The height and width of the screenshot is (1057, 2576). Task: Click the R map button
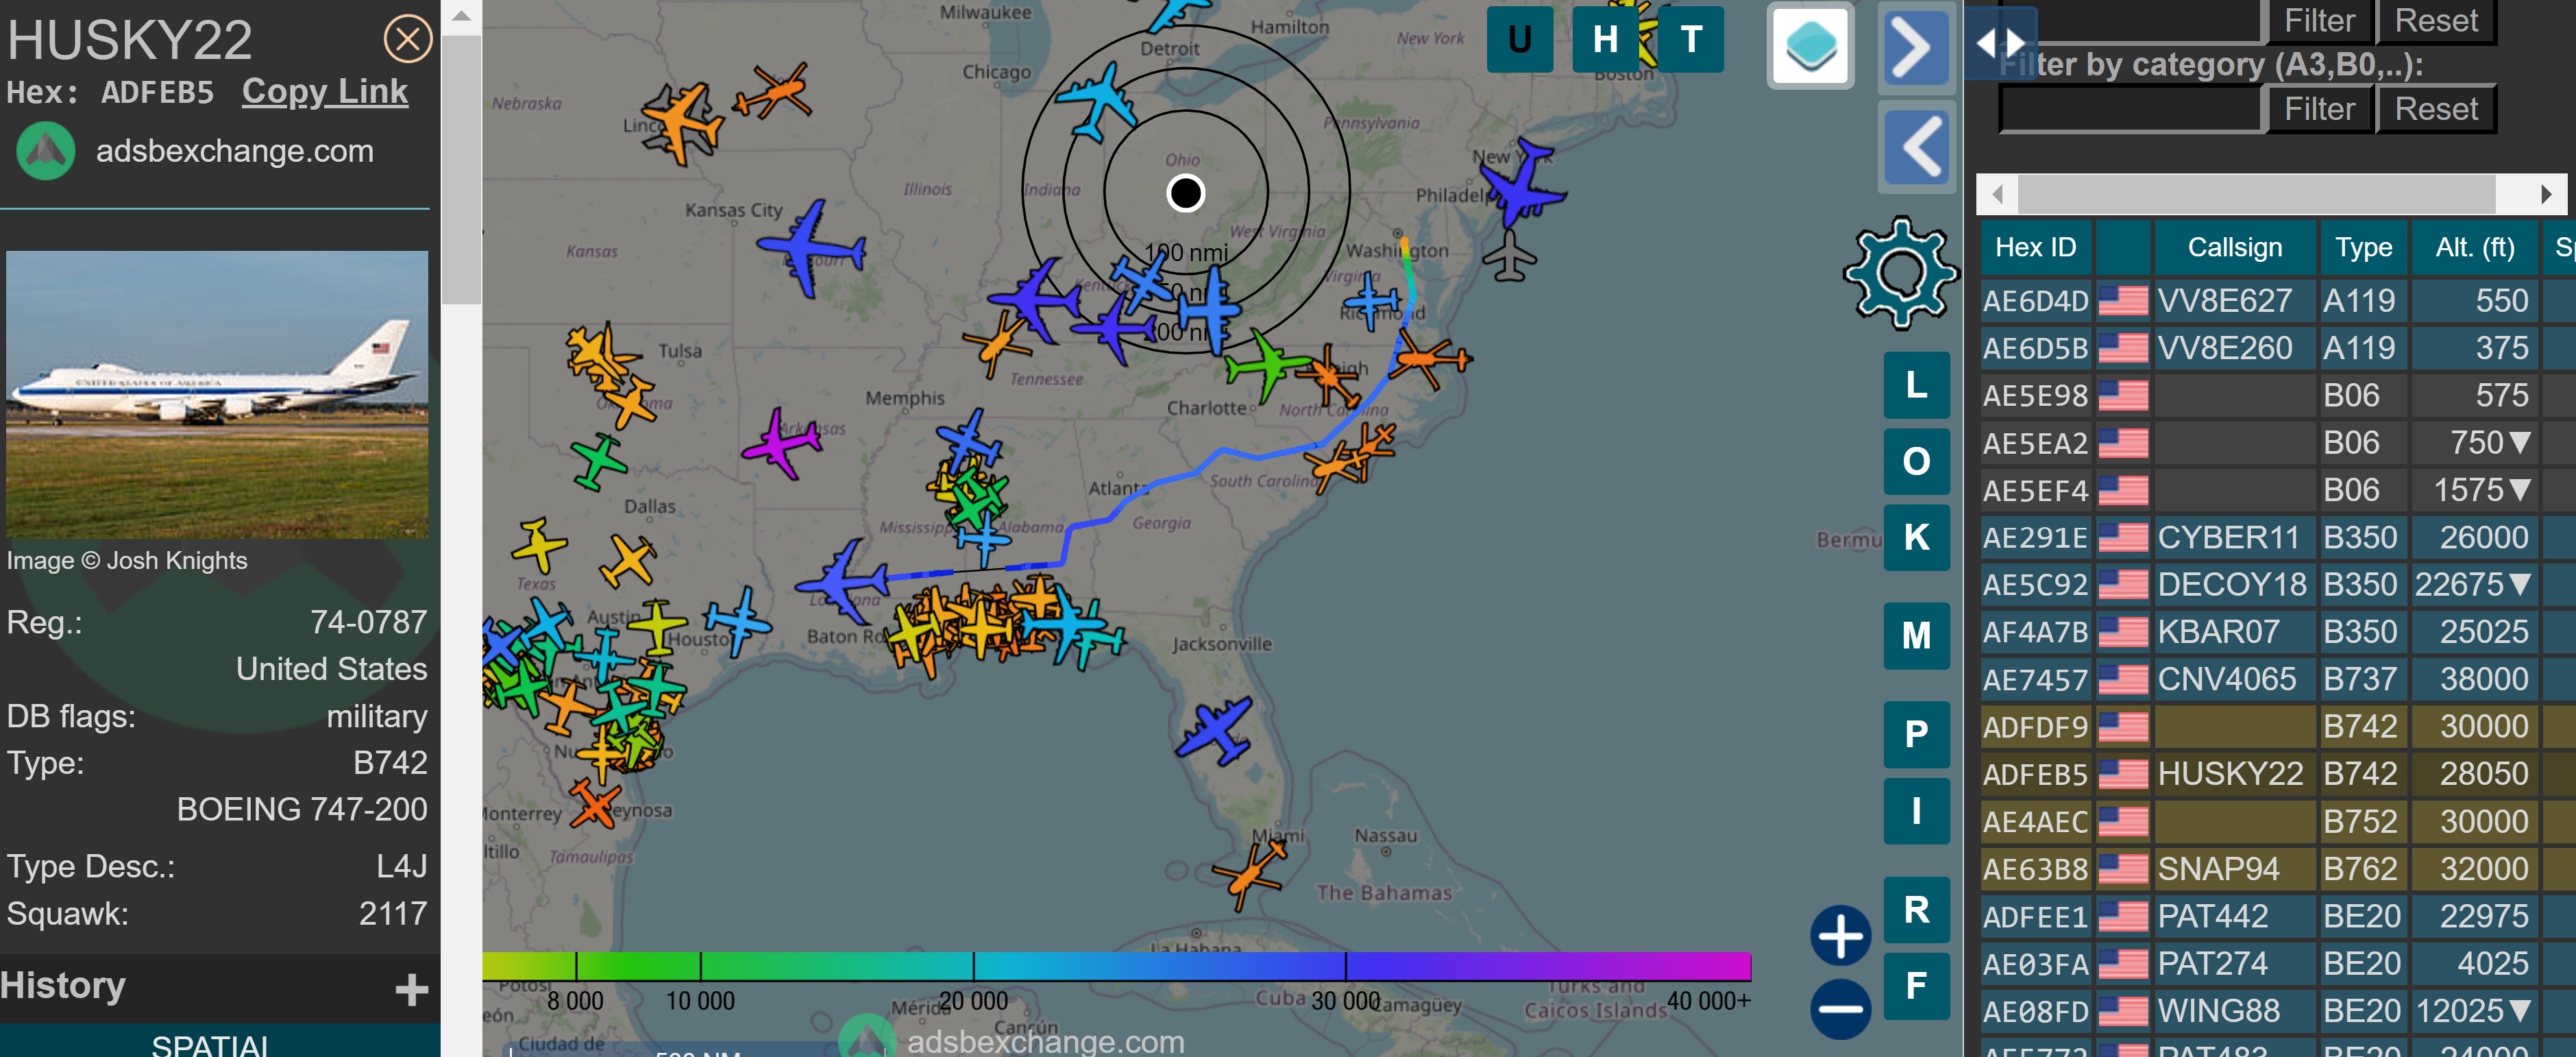[1916, 909]
